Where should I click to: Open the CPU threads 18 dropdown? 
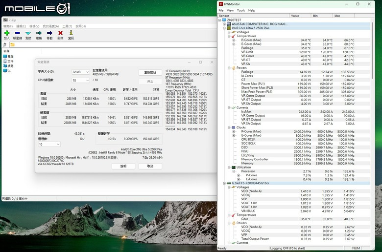click(x=81, y=80)
